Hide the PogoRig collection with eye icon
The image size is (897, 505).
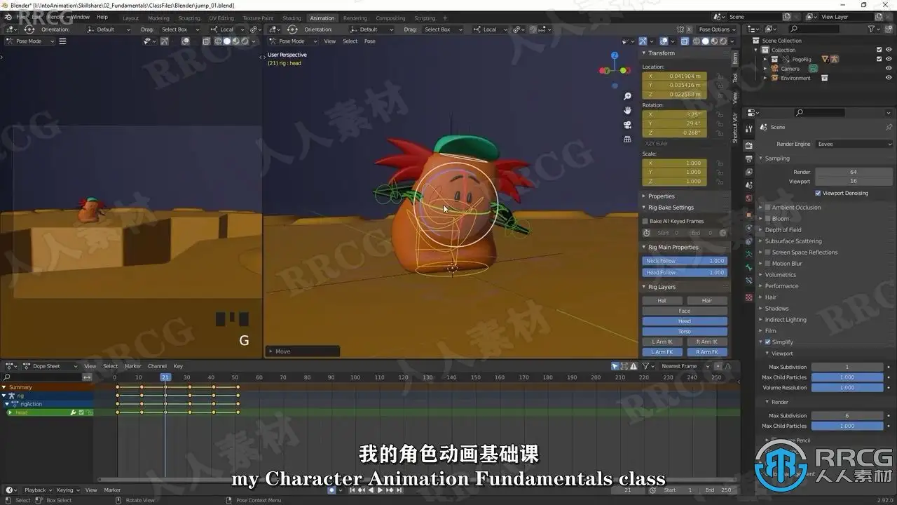pos(889,60)
